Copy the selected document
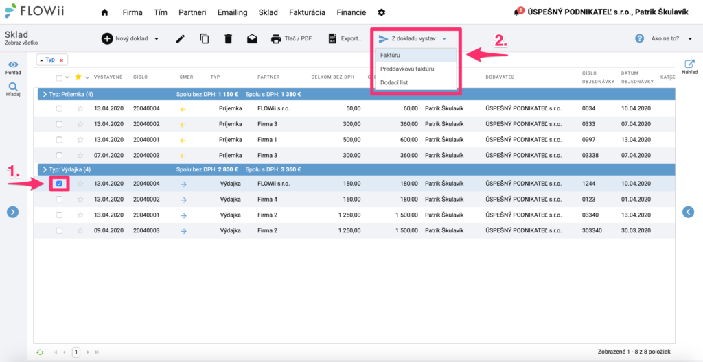The image size is (703, 362). click(x=205, y=38)
